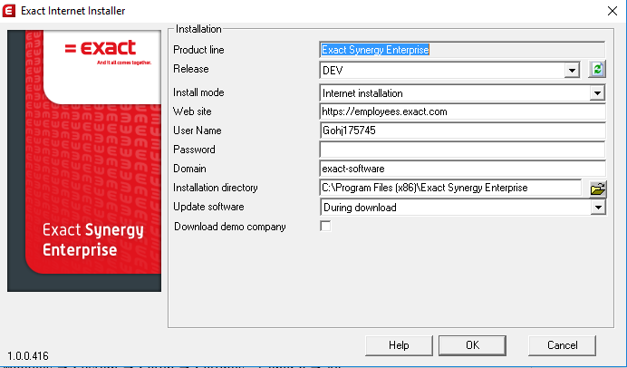Click the Install mode label
Image resolution: width=627 pixels, height=368 pixels.
pyautogui.click(x=198, y=92)
